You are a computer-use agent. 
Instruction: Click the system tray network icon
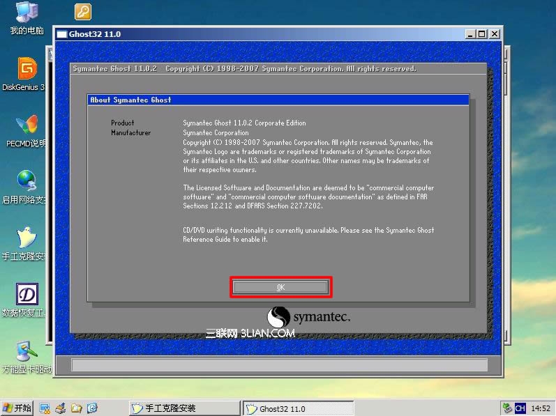(507, 408)
